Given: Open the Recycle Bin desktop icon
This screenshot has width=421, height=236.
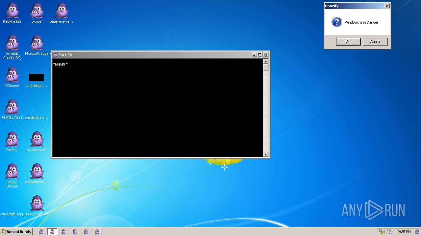Looking at the screenshot, I should point(12,13).
